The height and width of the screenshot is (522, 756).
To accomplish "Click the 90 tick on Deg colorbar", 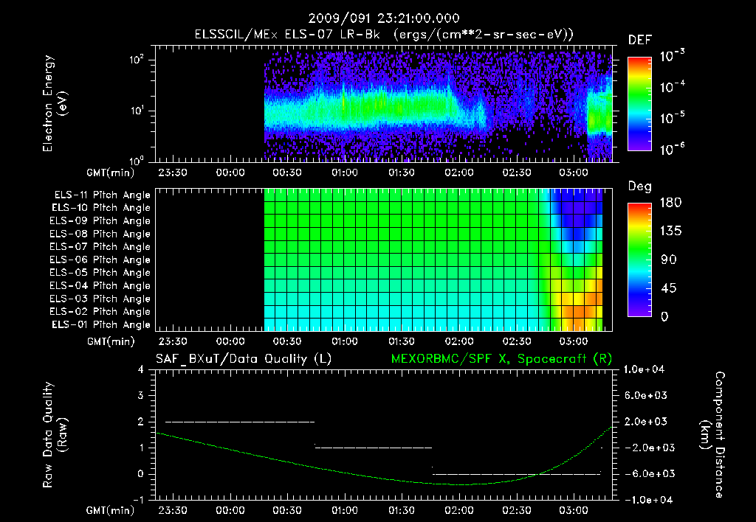I will [669, 260].
